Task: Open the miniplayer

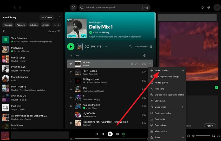Action: click(213, 136)
